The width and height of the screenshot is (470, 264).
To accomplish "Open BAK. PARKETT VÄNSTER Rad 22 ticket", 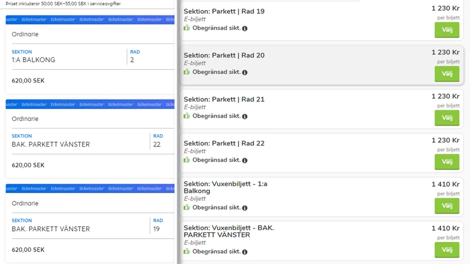I will click(x=90, y=139).
